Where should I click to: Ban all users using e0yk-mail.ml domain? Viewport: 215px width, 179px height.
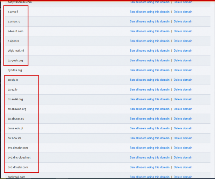(150, 51)
